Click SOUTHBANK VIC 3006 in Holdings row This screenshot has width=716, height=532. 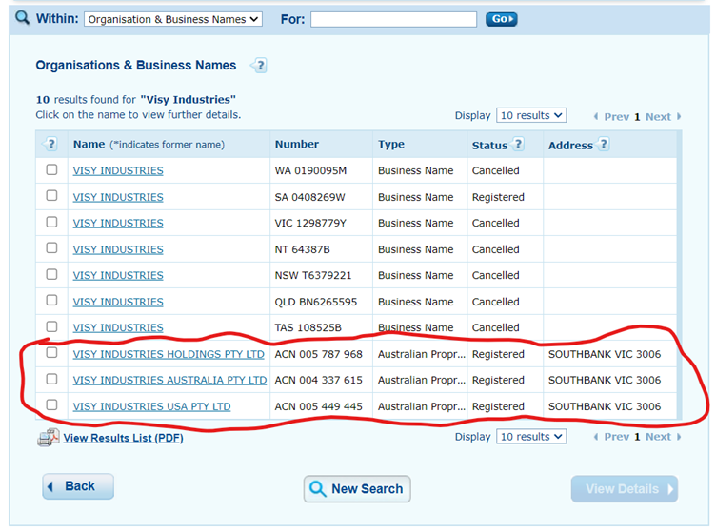[x=605, y=355]
